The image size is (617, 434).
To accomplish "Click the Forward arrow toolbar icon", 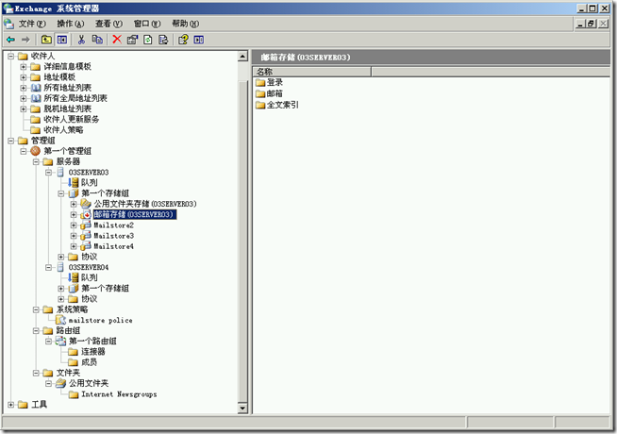I will click(25, 40).
